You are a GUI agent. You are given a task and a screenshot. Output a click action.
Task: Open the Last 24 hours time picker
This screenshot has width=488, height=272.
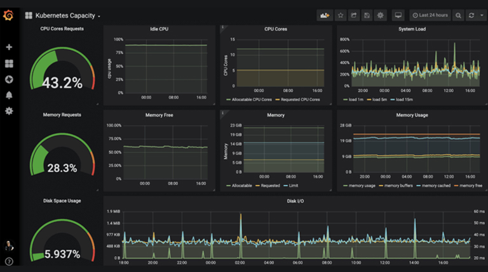pyautogui.click(x=430, y=15)
